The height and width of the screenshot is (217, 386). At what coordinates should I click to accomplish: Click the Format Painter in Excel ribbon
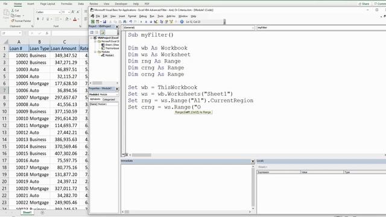21,21
